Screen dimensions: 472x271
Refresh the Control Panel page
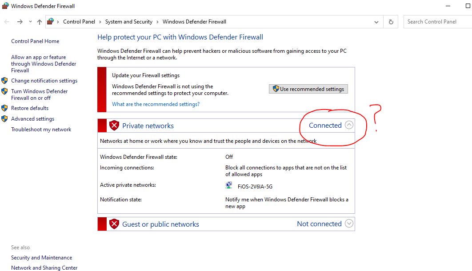tap(391, 22)
